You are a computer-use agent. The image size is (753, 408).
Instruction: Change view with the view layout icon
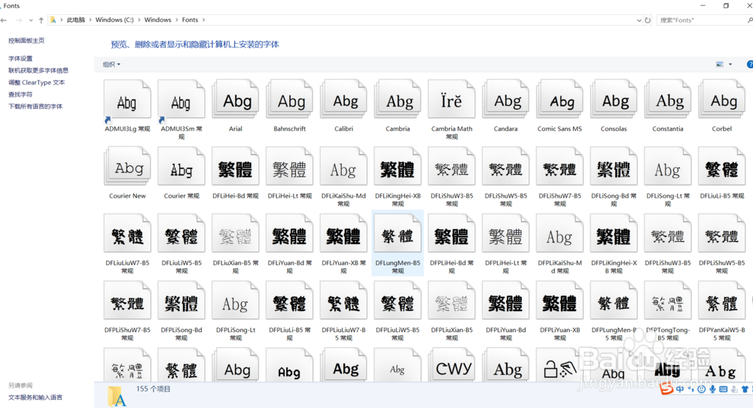pyautogui.click(x=719, y=65)
